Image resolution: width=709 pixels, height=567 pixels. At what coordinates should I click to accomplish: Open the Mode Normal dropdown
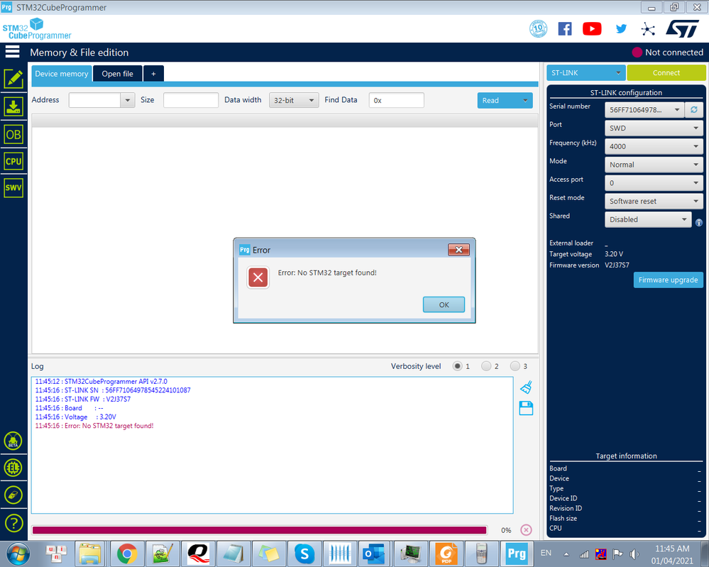pos(654,165)
